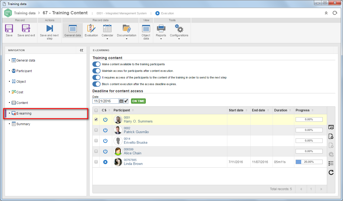Click the power status icon for Harry O. Summers

pyautogui.click(x=105, y=120)
